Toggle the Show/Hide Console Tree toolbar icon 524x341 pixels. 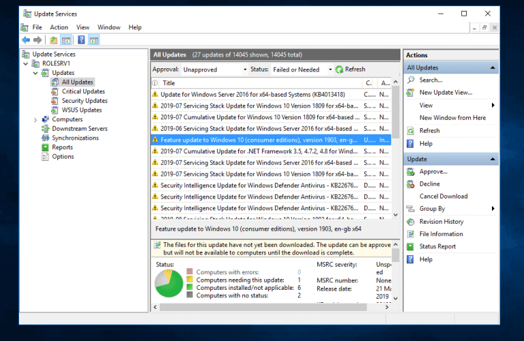pos(66,40)
